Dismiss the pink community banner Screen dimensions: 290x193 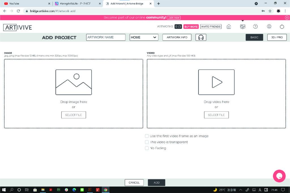[287, 18]
